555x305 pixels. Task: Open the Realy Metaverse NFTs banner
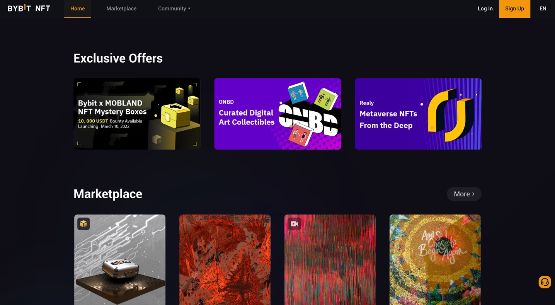coord(418,114)
